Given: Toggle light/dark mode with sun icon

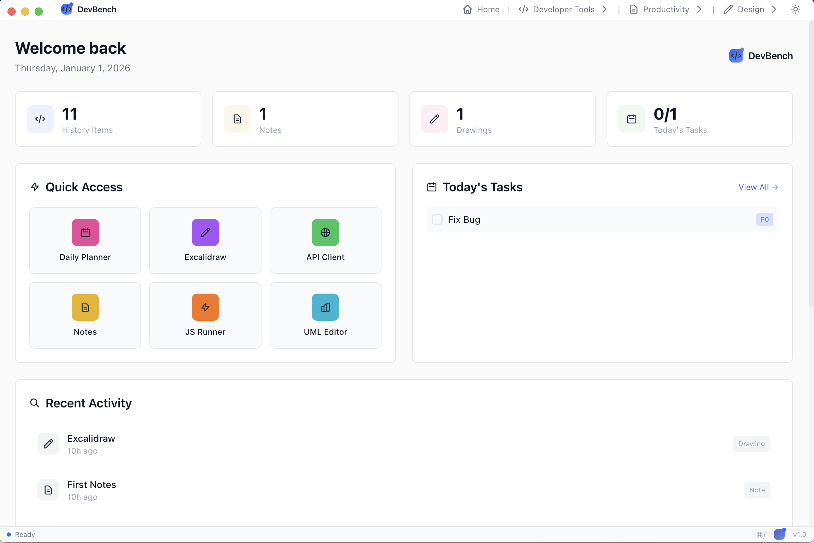Looking at the screenshot, I should point(795,9).
